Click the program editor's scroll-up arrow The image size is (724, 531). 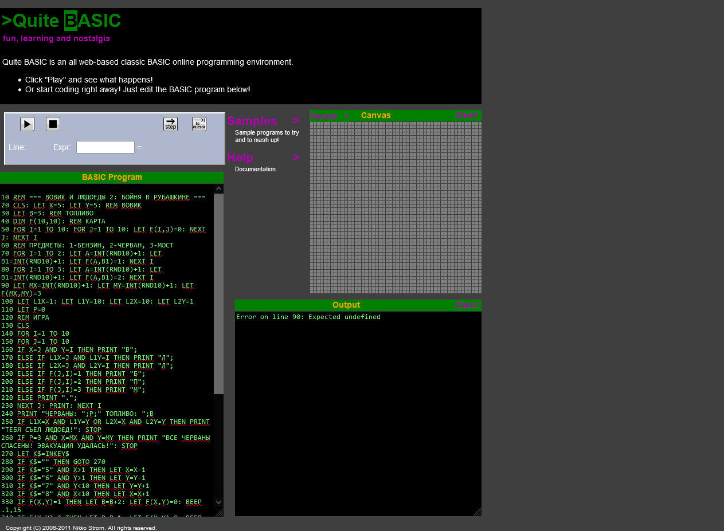point(218,188)
